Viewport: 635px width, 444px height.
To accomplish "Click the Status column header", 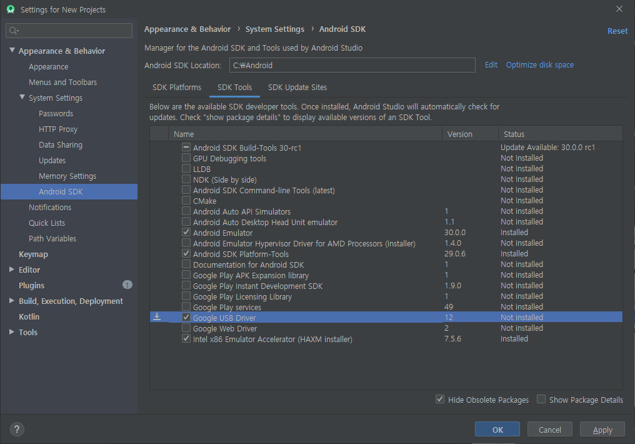I will (561, 134).
